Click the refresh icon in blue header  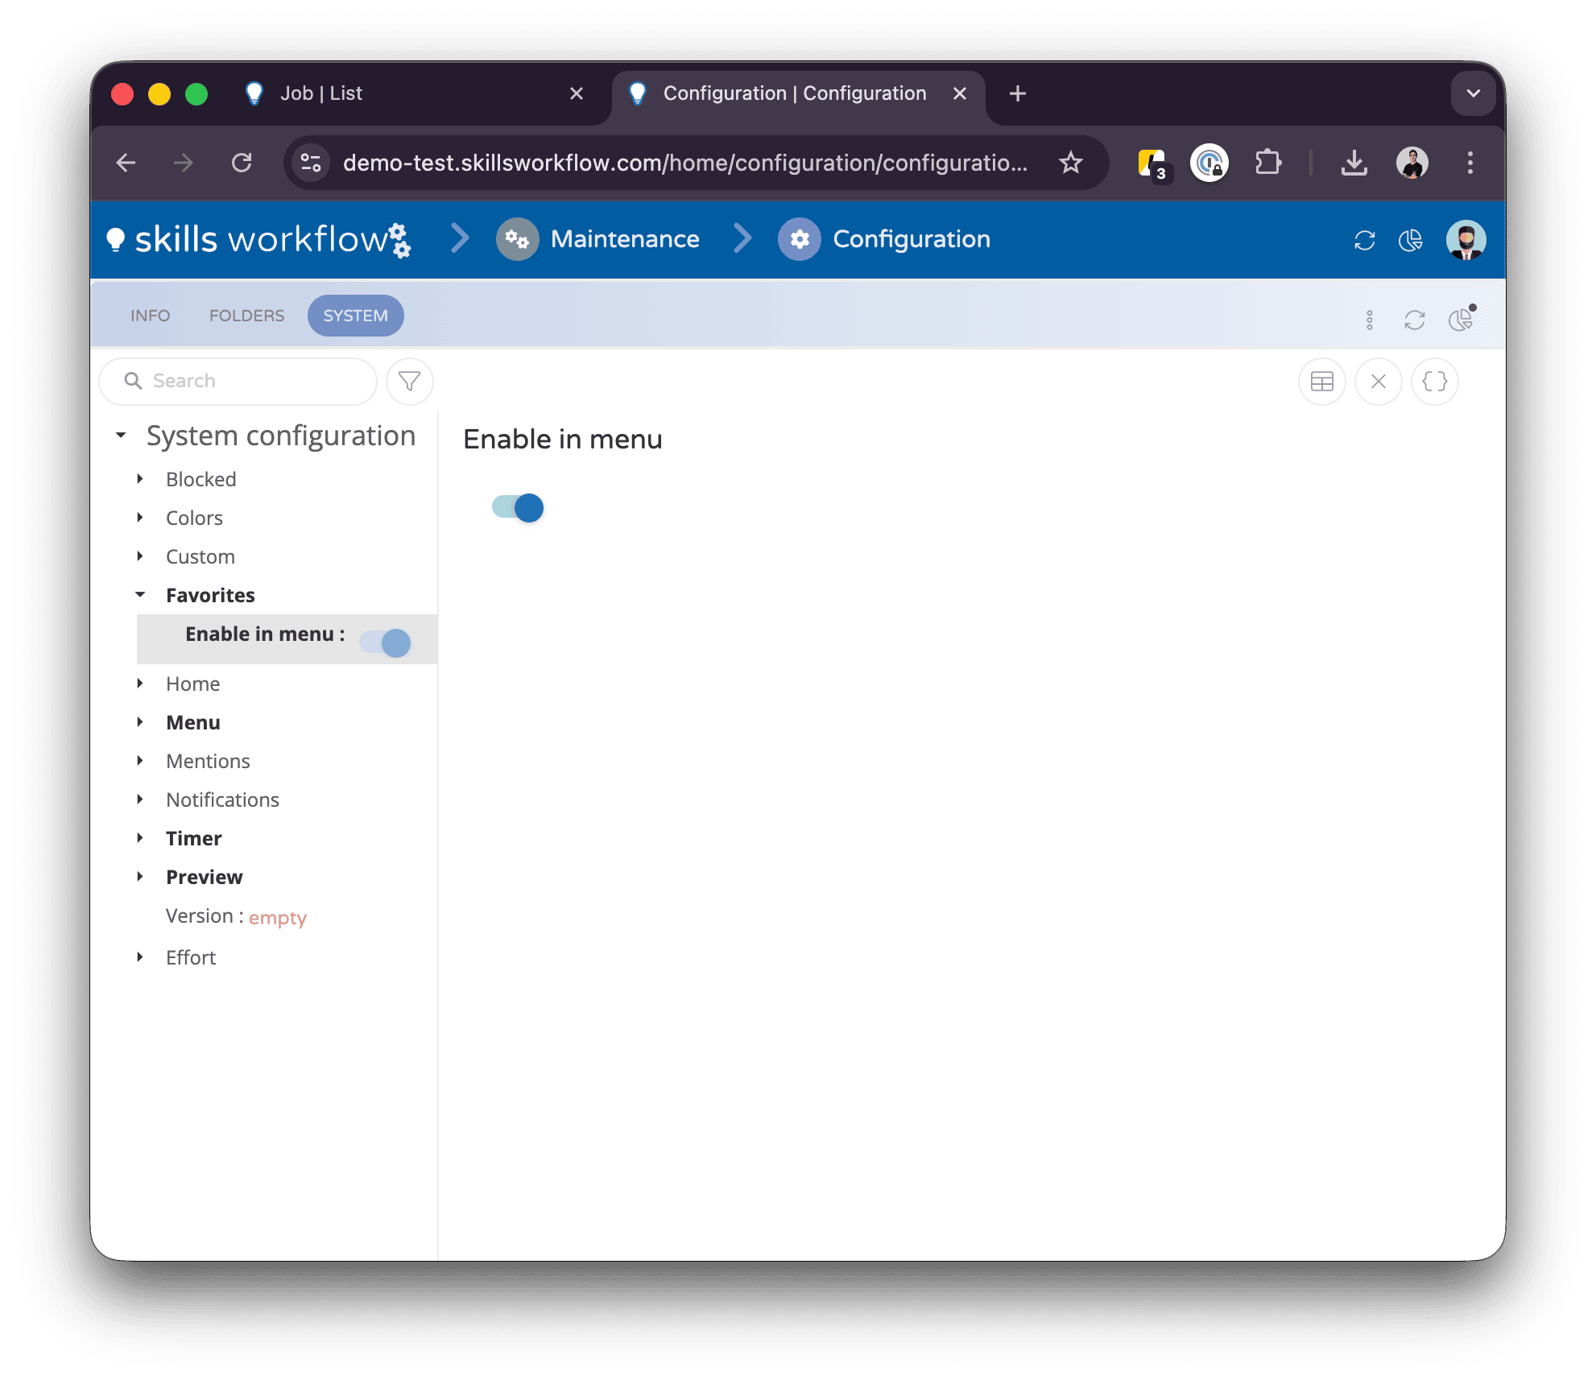pos(1364,240)
